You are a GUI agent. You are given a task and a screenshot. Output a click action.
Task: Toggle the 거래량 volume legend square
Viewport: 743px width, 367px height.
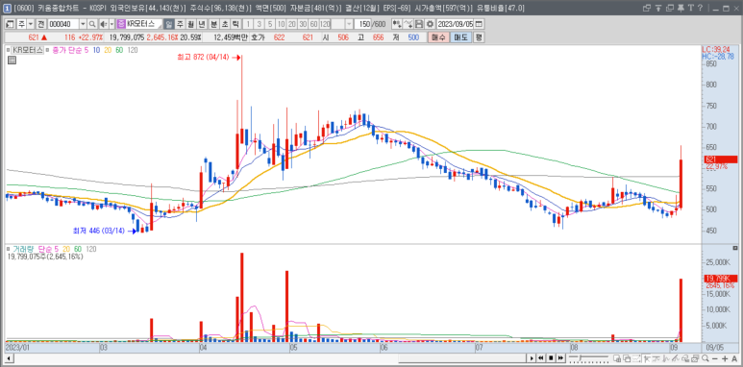(x=7, y=249)
